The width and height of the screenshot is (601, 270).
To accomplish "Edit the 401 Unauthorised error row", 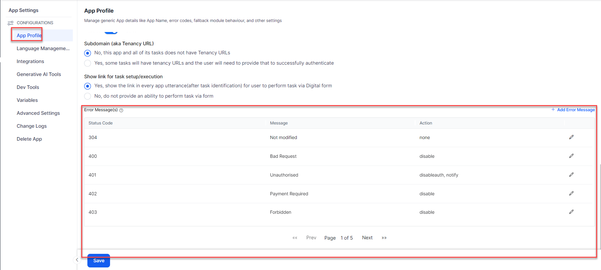I will [571, 175].
